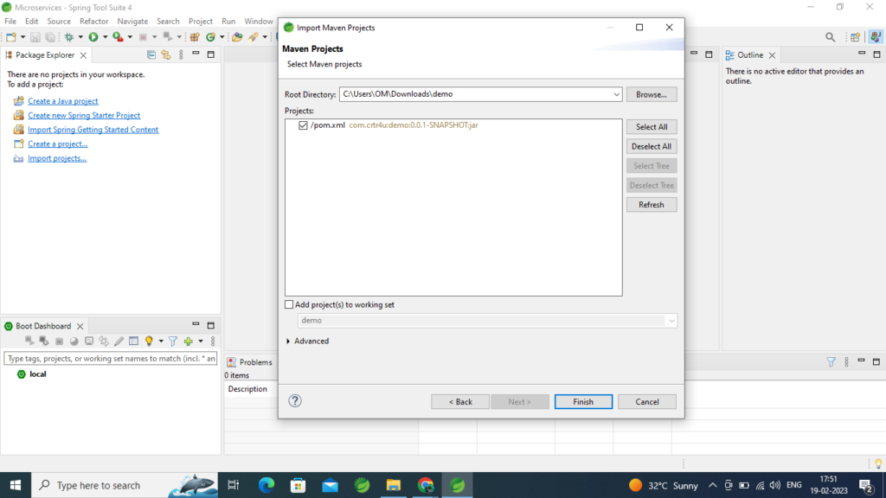Click the tip light bulb in status bar
Image resolution: width=886 pixels, height=498 pixels.
(878, 463)
